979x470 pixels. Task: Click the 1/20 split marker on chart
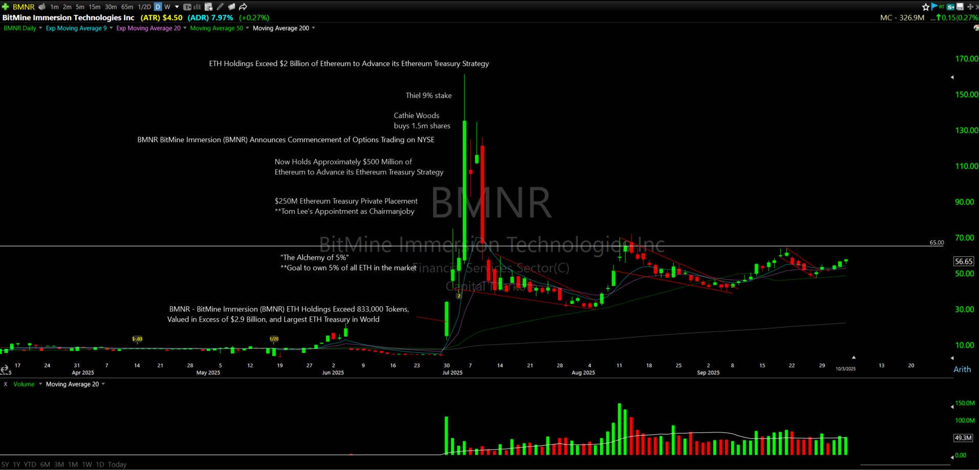(274, 339)
